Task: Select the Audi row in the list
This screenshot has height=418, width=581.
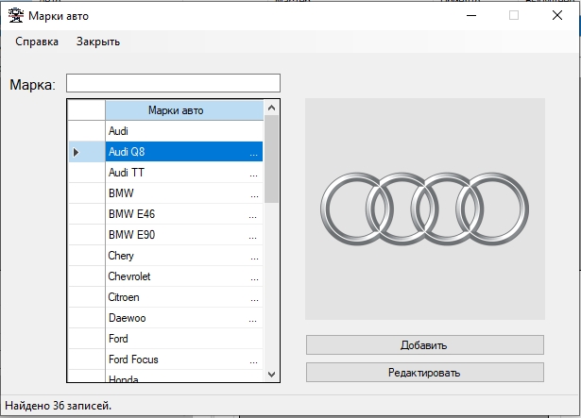Action: [x=184, y=131]
